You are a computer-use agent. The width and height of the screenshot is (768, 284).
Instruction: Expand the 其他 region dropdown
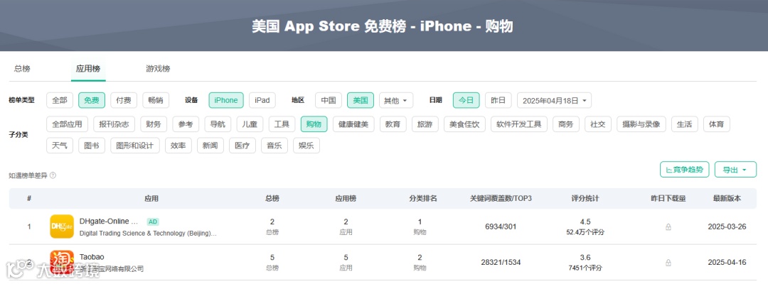point(396,100)
